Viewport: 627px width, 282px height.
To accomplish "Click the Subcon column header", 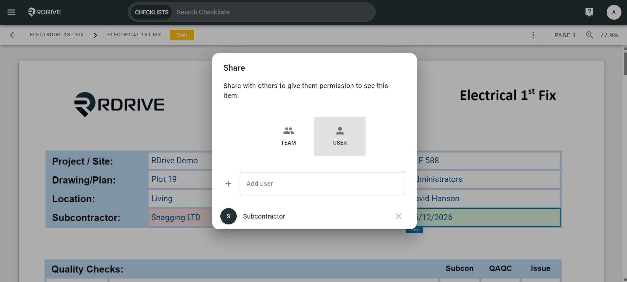I will [x=459, y=268].
